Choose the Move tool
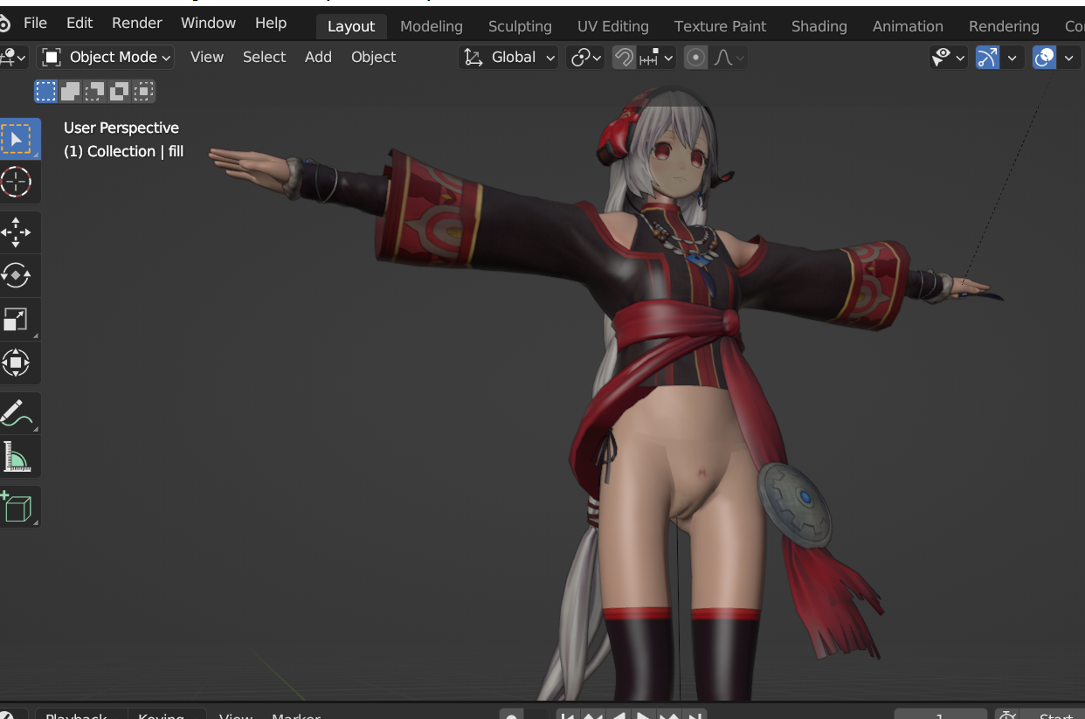The width and height of the screenshot is (1085, 719). click(x=17, y=232)
